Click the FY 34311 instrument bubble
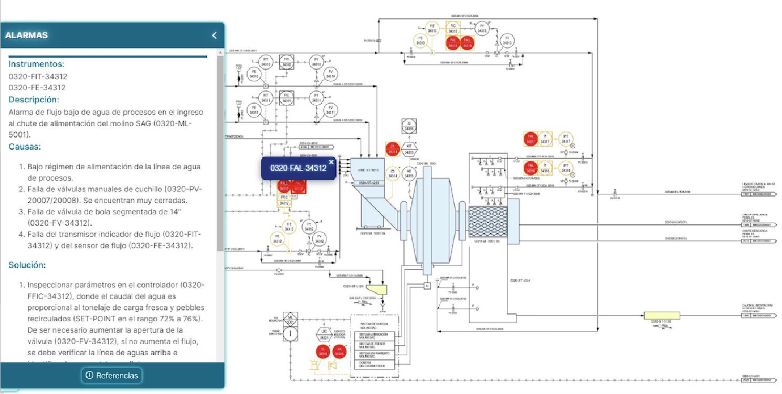The width and height of the screenshot is (782, 394). (x=316, y=98)
